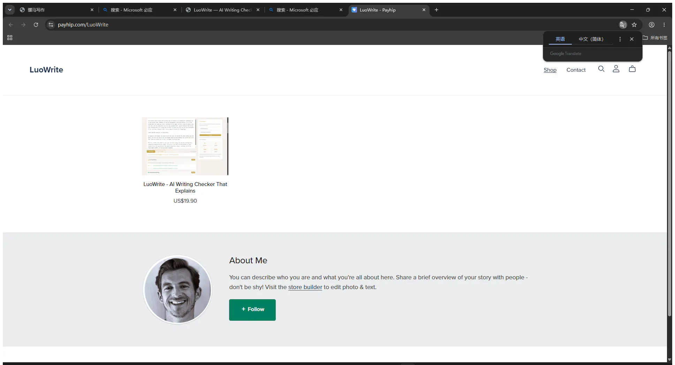Open the shopping cart bag icon
The width and height of the screenshot is (675, 365).
[632, 69]
